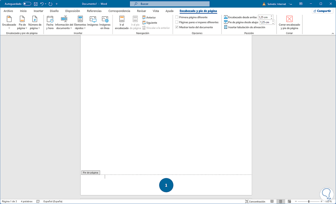Open the Archivo menu
Screen dimensions: 336x204
coord(8,11)
